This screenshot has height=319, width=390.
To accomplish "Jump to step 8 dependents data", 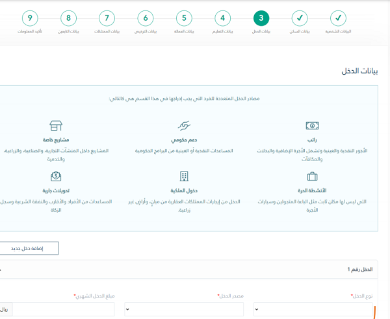I will click(x=68, y=18).
